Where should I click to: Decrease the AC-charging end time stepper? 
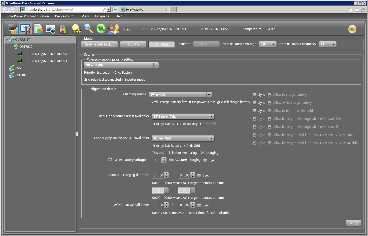click(x=193, y=177)
